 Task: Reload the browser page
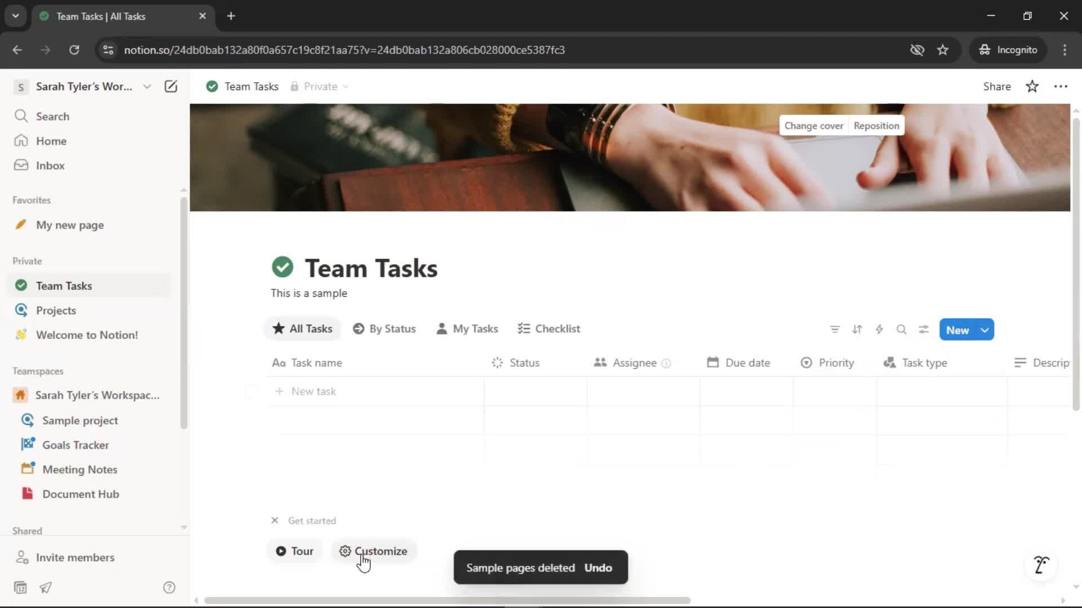click(74, 50)
